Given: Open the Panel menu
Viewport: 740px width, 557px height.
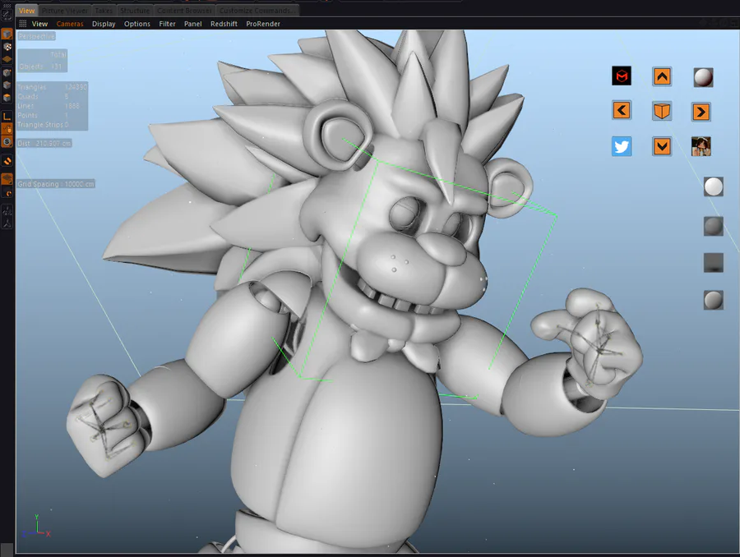Looking at the screenshot, I should click(193, 24).
